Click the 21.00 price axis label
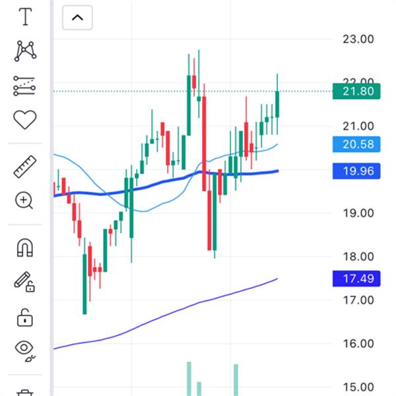This screenshot has width=396, height=396. coord(358,126)
